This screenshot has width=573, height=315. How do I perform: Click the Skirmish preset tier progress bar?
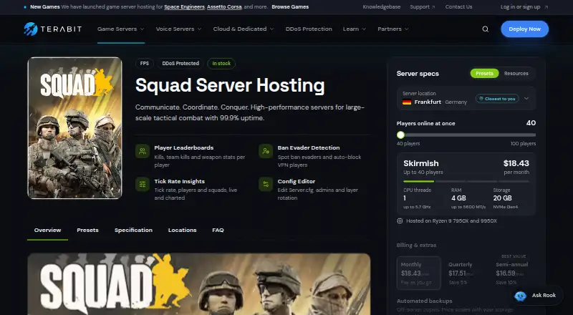coord(466,181)
